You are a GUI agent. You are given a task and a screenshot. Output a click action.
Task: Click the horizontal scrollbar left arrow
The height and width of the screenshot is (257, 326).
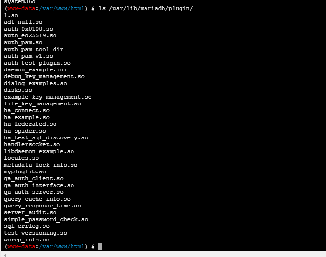click(x=5, y=255)
